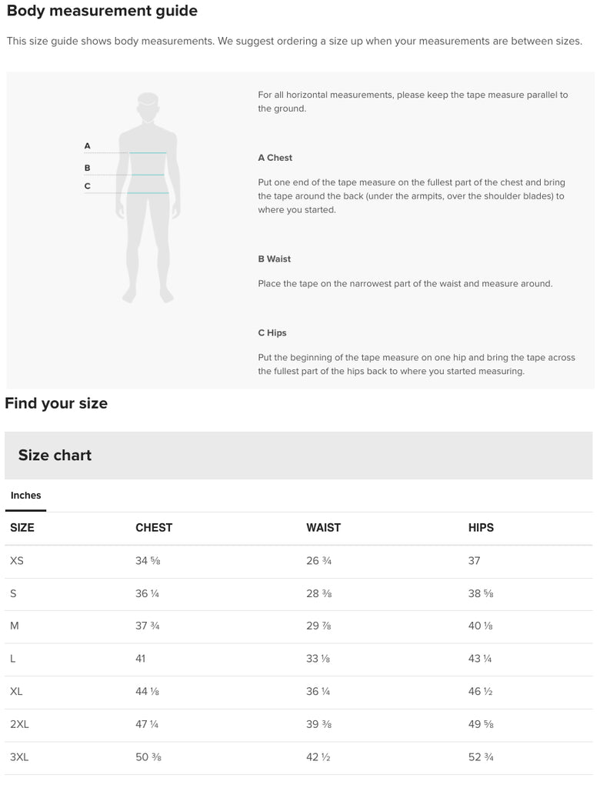
Task: Click the HIPS column header
Action: click(481, 528)
